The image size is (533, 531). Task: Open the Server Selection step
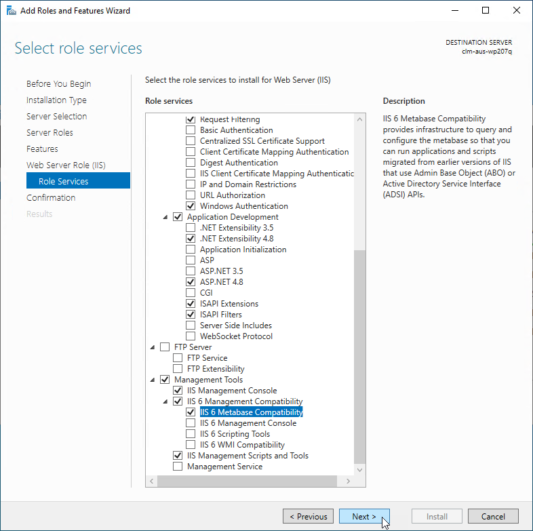point(57,116)
